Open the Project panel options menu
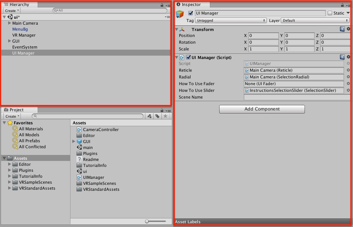Viewport: 353px width, 227px height. click(168, 111)
